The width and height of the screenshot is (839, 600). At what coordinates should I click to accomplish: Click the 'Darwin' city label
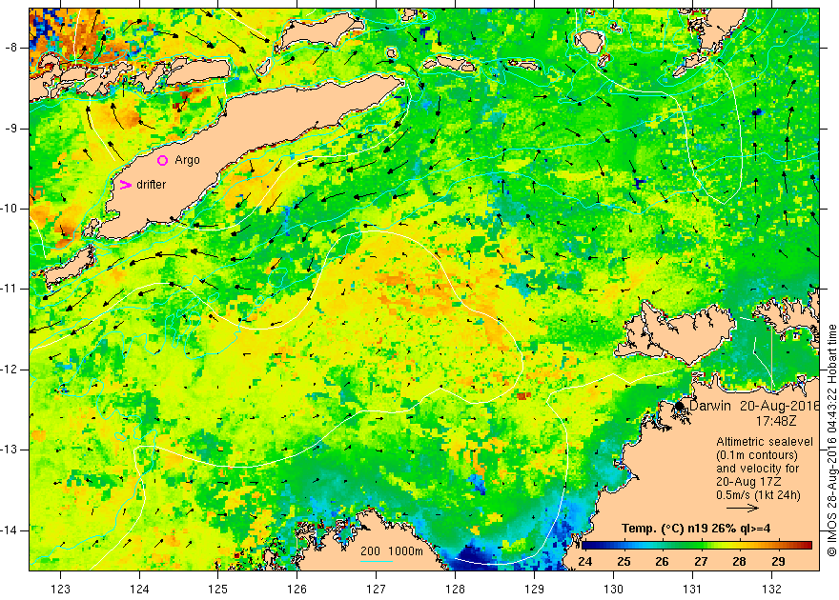710,406
